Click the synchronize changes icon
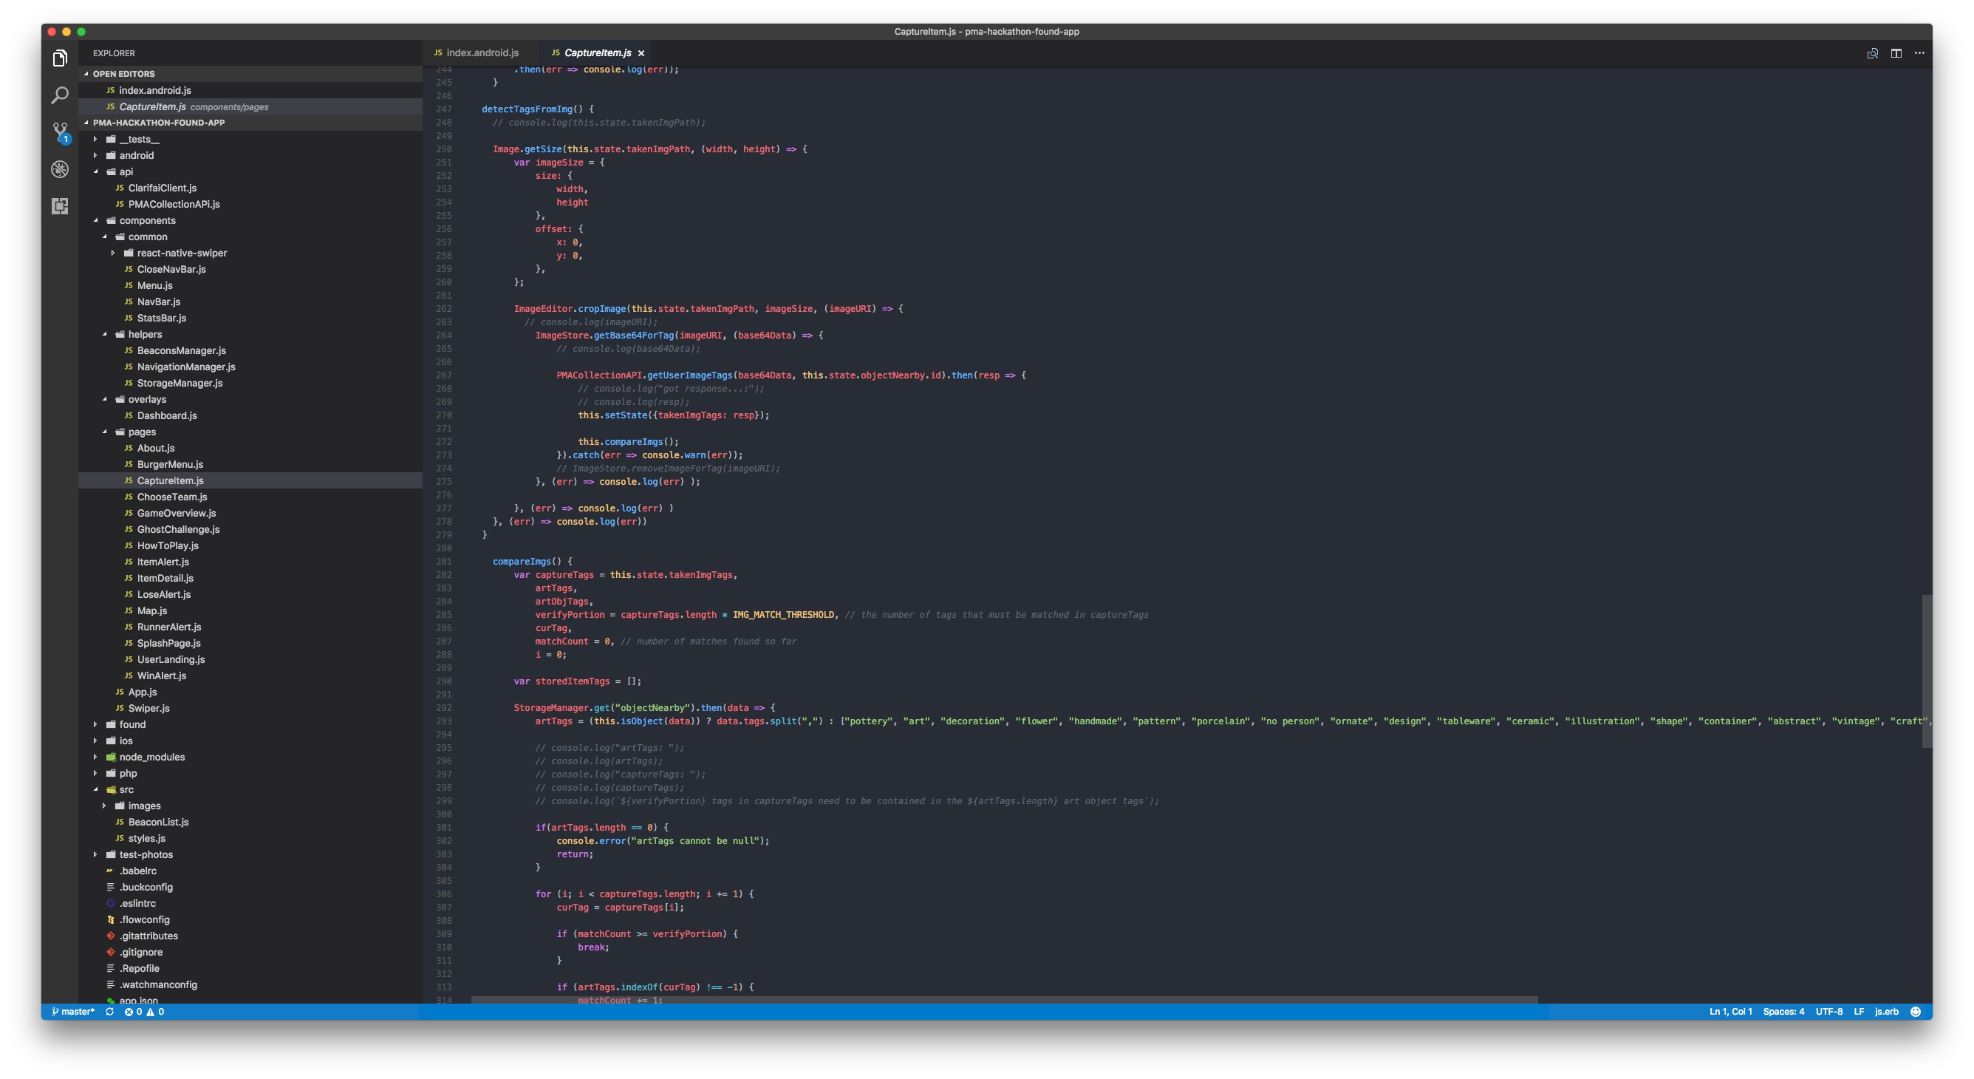Image resolution: width=1974 pixels, height=1079 pixels. tap(109, 1012)
